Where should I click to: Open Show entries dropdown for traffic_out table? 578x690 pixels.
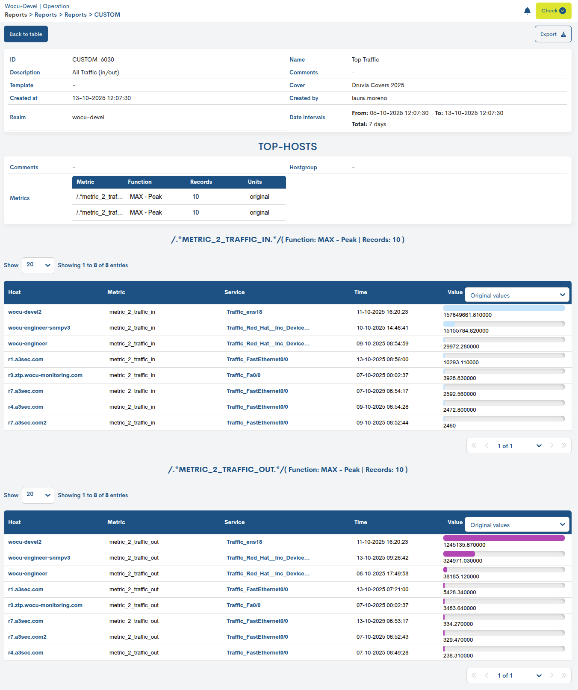(x=38, y=495)
